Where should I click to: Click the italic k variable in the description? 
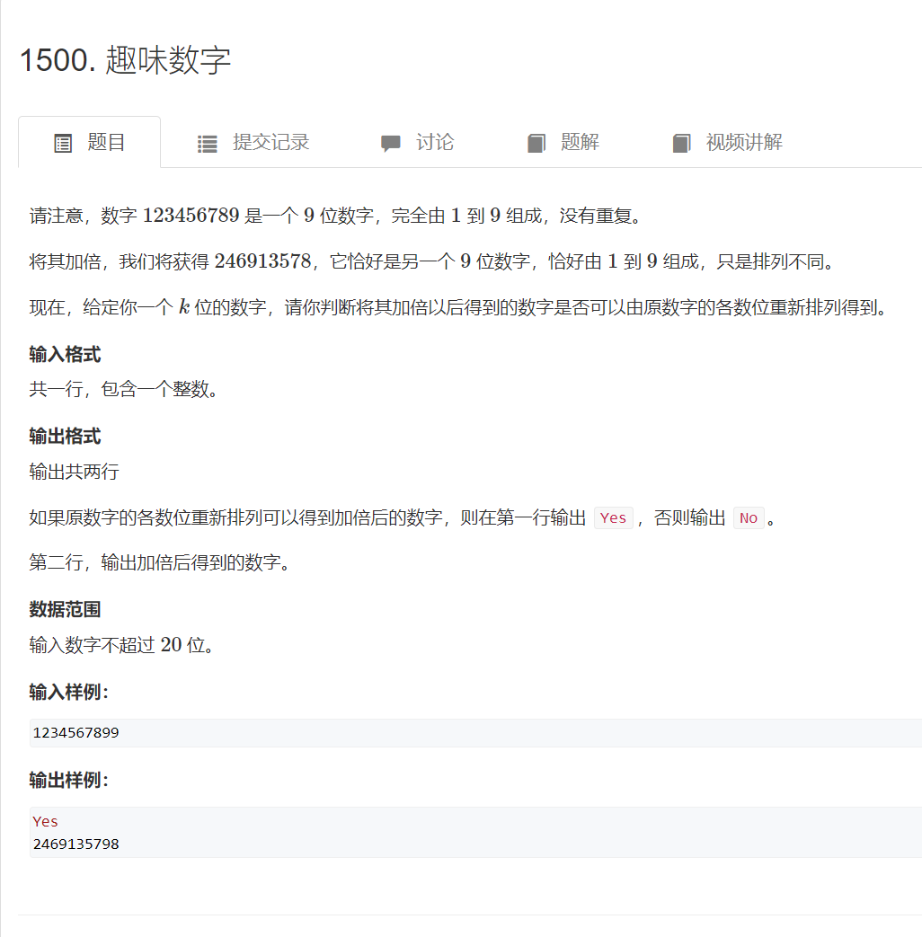[x=185, y=306]
